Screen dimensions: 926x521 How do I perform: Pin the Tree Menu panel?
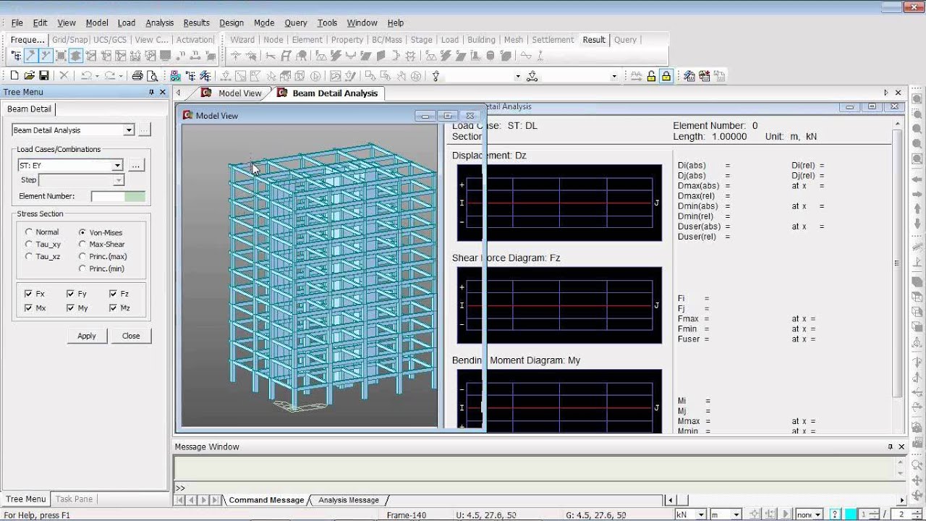(151, 92)
